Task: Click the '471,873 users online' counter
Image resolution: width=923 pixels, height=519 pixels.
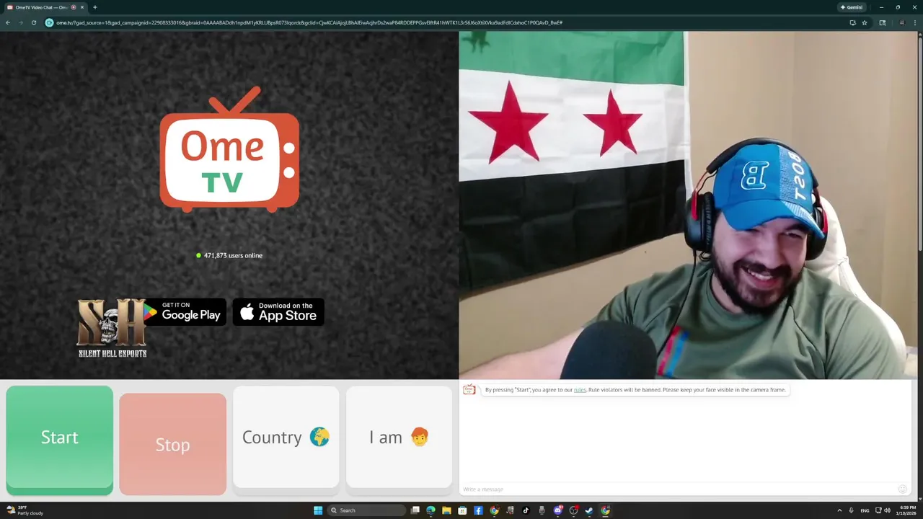Action: click(x=229, y=255)
